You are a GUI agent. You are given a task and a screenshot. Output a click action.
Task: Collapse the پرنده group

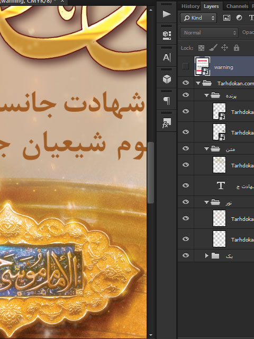206,95
